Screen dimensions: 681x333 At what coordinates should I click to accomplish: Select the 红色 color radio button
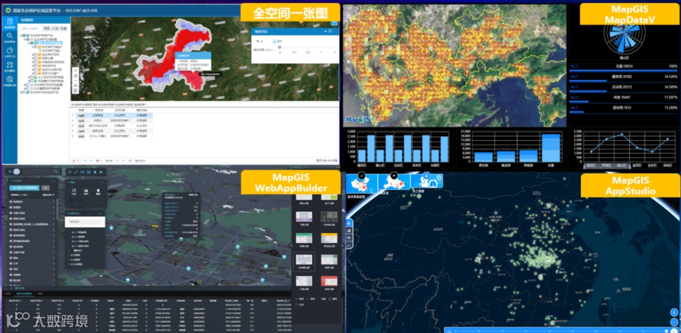(x=296, y=305)
